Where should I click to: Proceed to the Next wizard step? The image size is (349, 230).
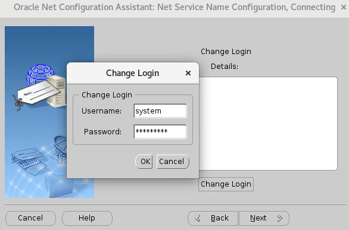click(264, 218)
